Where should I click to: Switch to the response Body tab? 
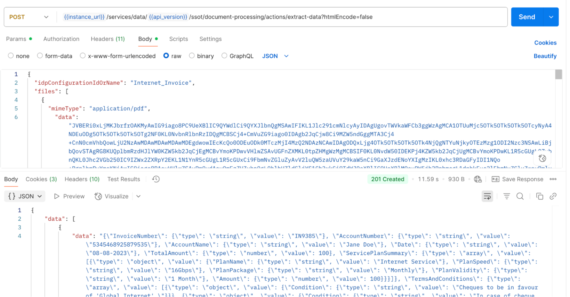click(11, 179)
